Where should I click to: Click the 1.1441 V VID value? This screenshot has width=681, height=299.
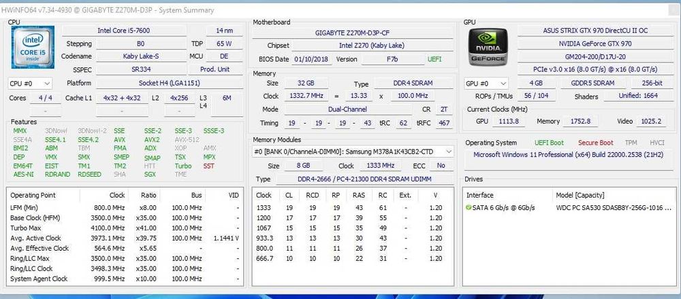226,239
